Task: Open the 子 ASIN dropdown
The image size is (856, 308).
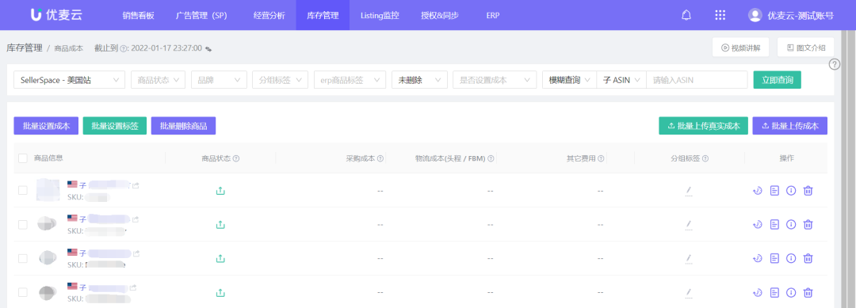Action: (x=622, y=80)
